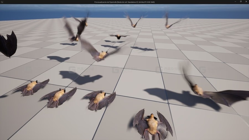Close the Pipistrelle preview window
The width and height of the screenshot is (249, 140).
246,2
